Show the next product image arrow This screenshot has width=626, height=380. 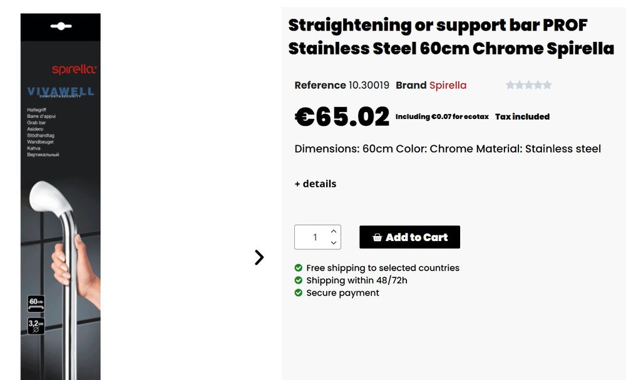click(x=259, y=257)
